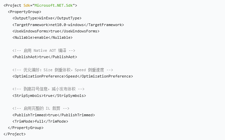This screenshot has width=225, height=140.
Task: Click the net10.0-windows TargetFramework value
Action: coord(67,25)
